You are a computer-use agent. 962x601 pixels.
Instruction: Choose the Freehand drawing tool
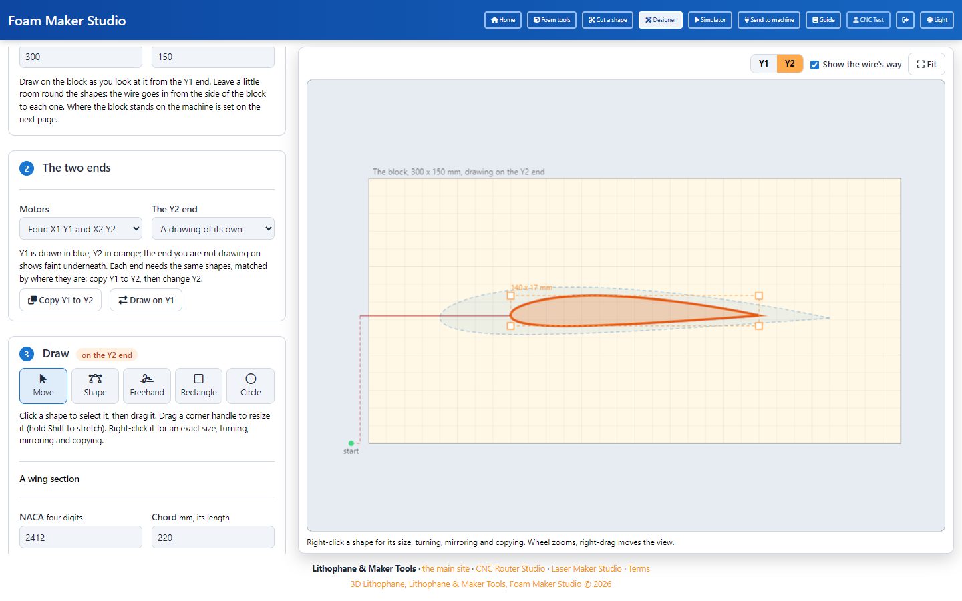pyautogui.click(x=147, y=386)
